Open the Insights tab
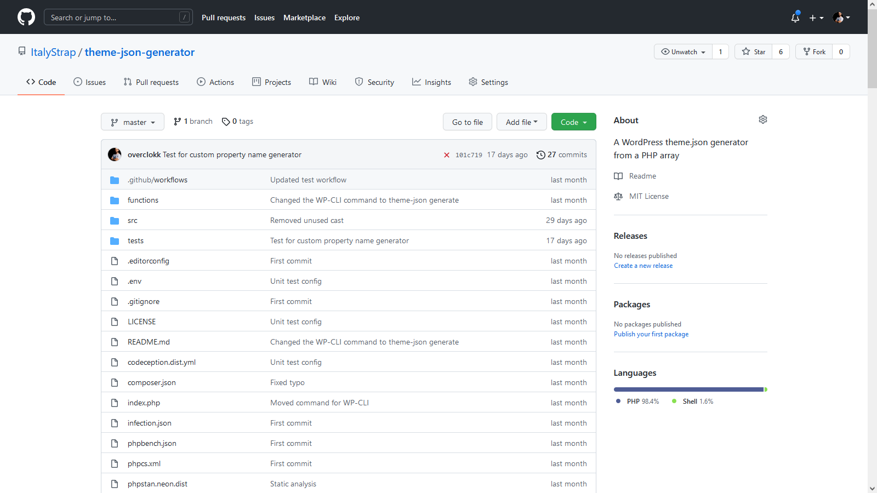 pyautogui.click(x=431, y=82)
